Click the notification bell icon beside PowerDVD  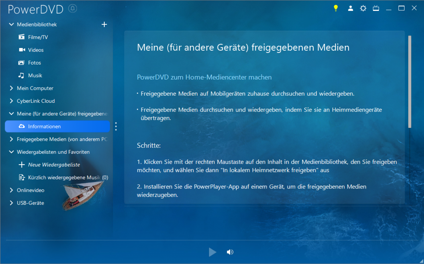tap(73, 9)
